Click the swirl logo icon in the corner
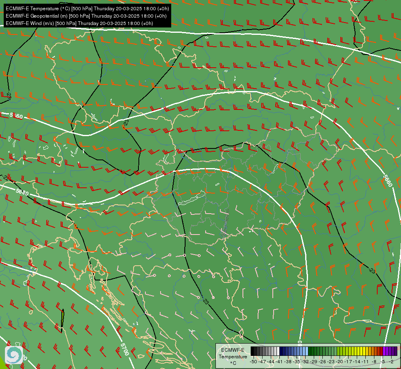The height and width of the screenshot is (369, 401). tap(14, 355)
